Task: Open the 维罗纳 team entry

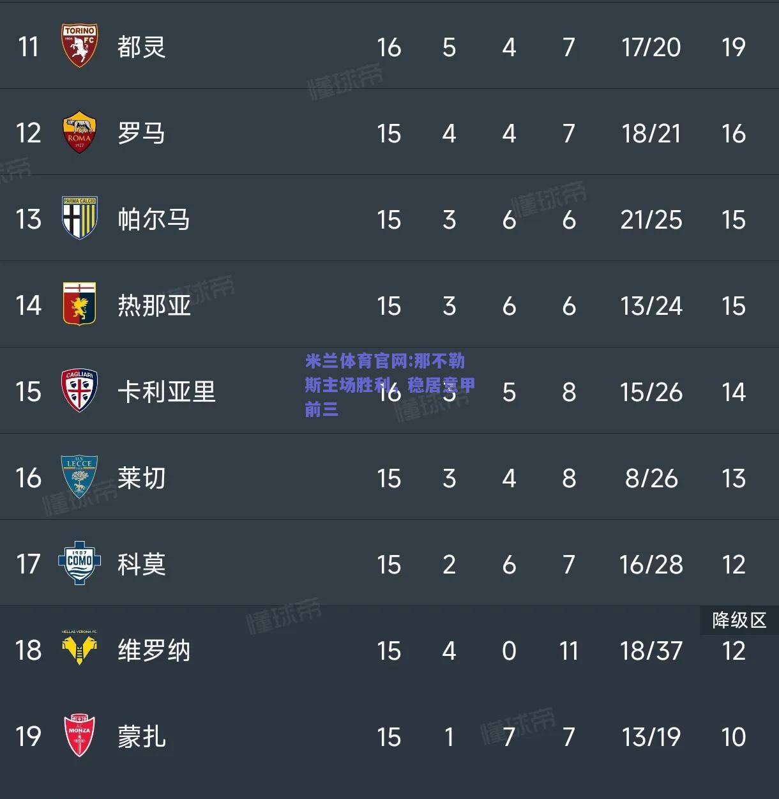Action: pos(154,650)
